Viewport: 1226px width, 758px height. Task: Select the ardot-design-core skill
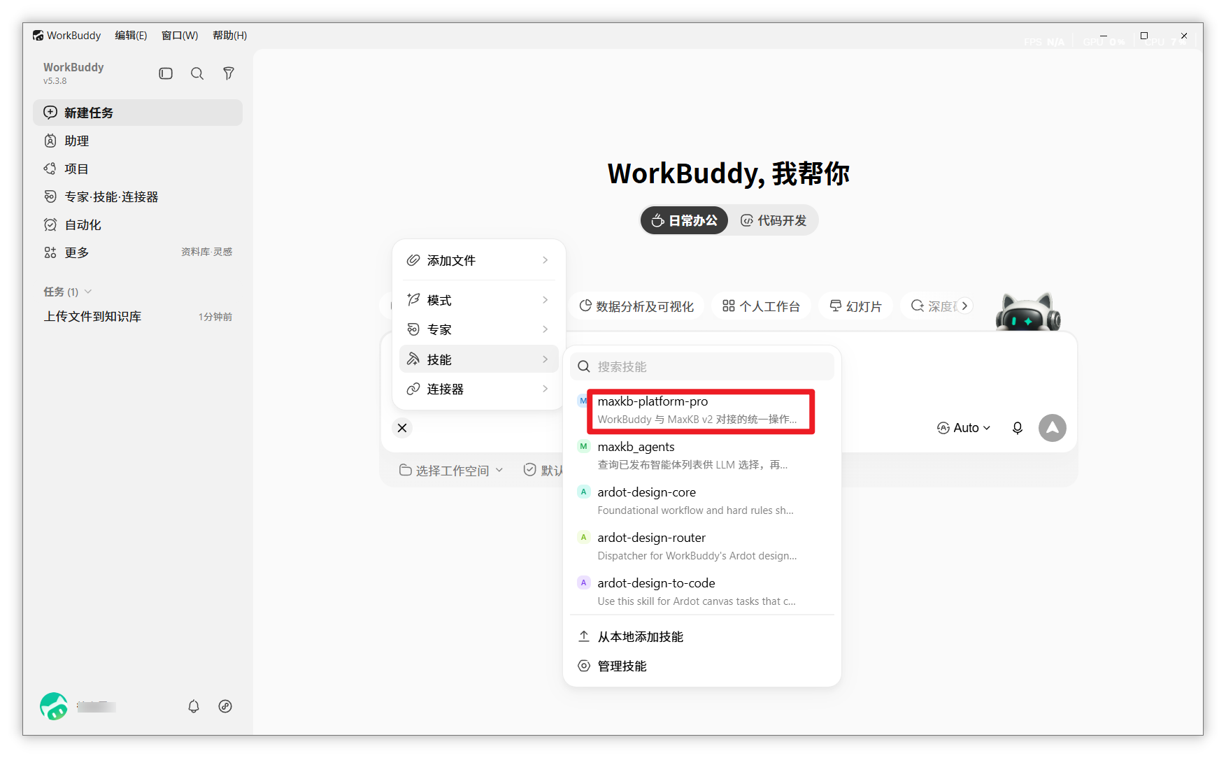coord(702,501)
